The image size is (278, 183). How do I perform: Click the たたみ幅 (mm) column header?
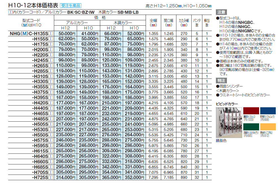click(184, 23)
